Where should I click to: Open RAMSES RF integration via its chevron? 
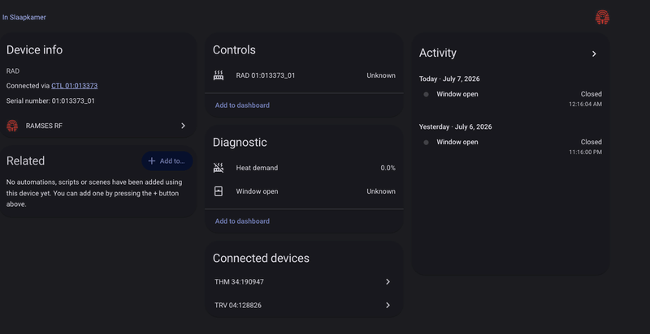click(x=184, y=126)
